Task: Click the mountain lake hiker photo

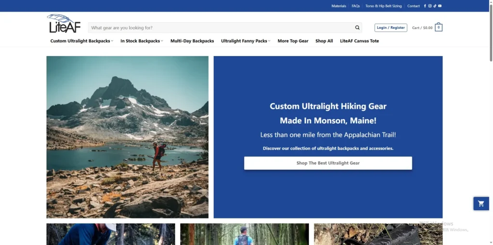Action: (x=127, y=137)
